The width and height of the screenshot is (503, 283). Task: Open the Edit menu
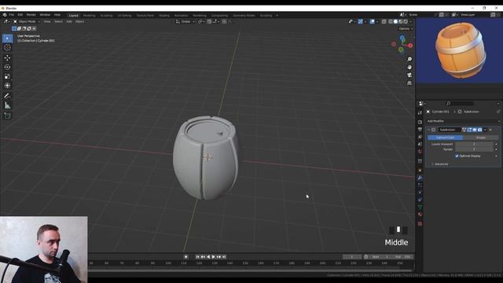click(20, 15)
